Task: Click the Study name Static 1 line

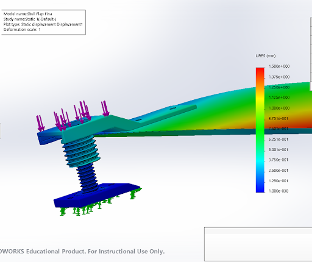Action: pyautogui.click(x=30, y=19)
